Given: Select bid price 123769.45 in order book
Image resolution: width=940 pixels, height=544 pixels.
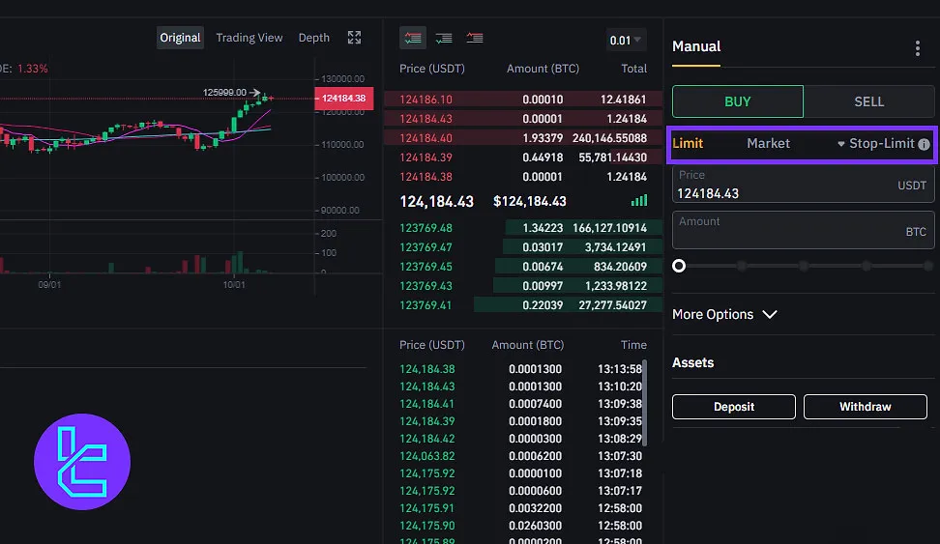Looking at the screenshot, I should tap(426, 267).
